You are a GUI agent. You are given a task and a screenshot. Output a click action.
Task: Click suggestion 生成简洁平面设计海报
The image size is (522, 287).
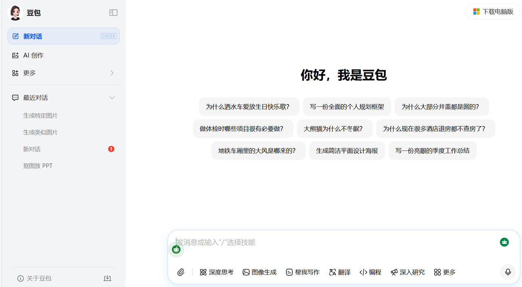347,151
